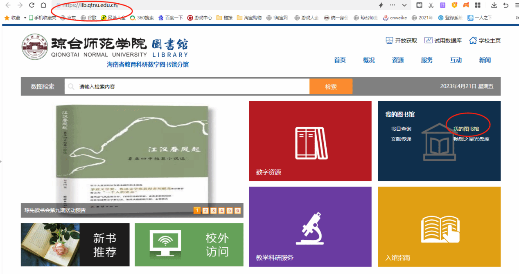Image resolution: width=519 pixels, height=274 pixels.
Task: Open the 服务 navigation menu
Action: click(426, 60)
